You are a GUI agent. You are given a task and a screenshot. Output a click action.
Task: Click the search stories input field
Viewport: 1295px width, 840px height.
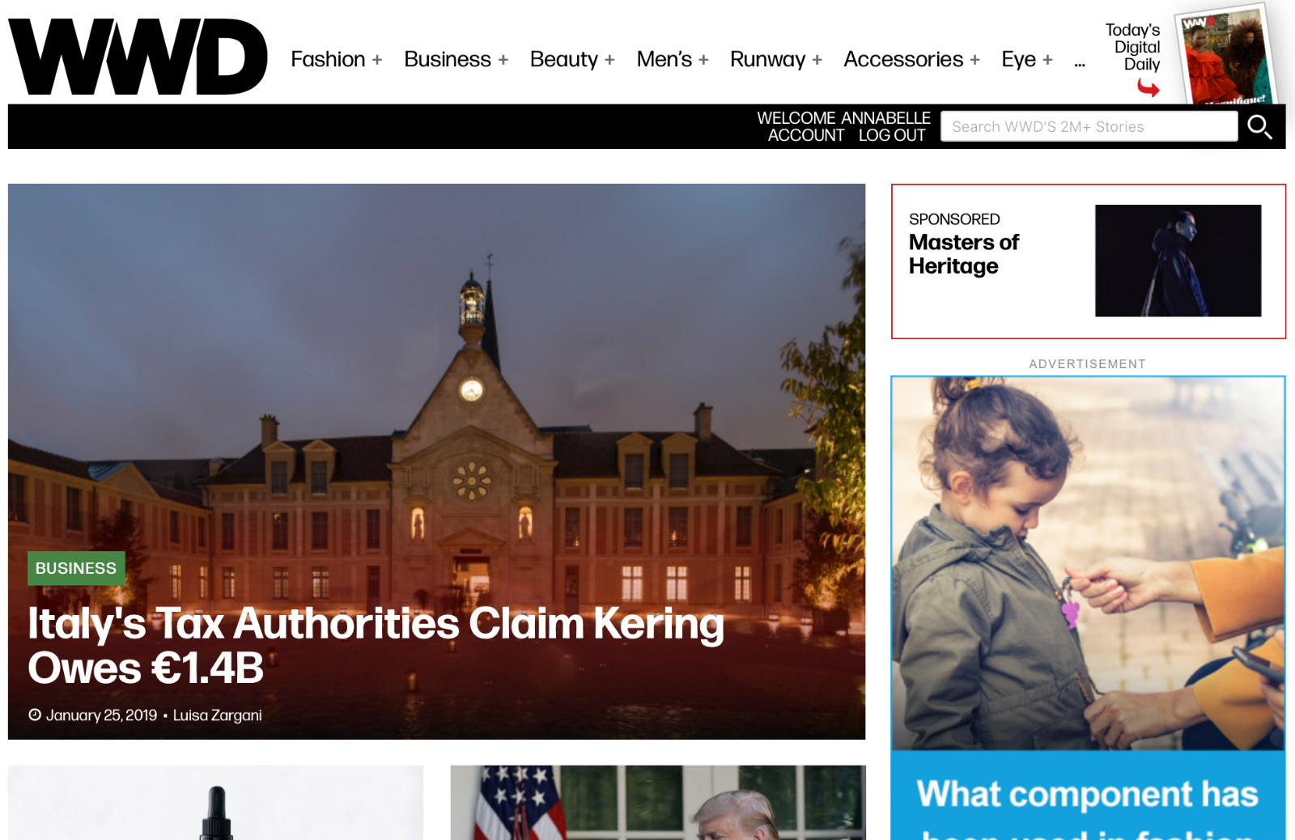pyautogui.click(x=1089, y=126)
